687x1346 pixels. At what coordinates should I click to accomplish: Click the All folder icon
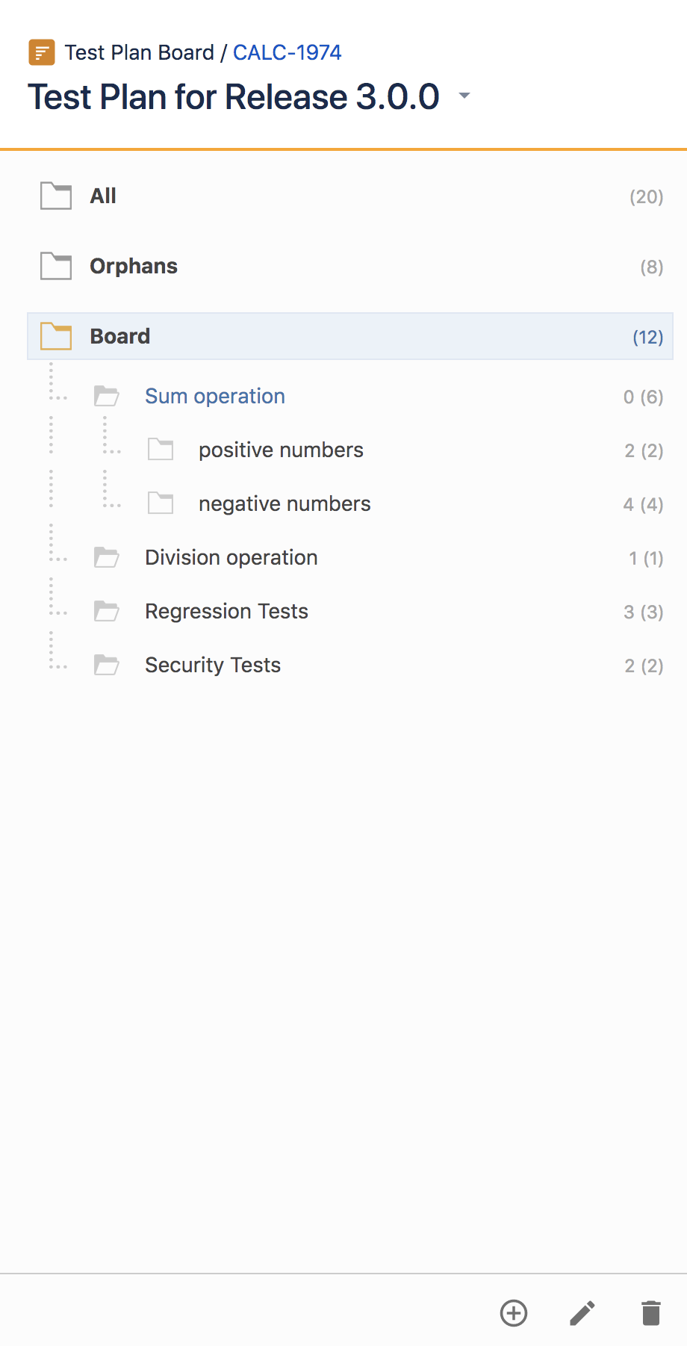pos(56,196)
